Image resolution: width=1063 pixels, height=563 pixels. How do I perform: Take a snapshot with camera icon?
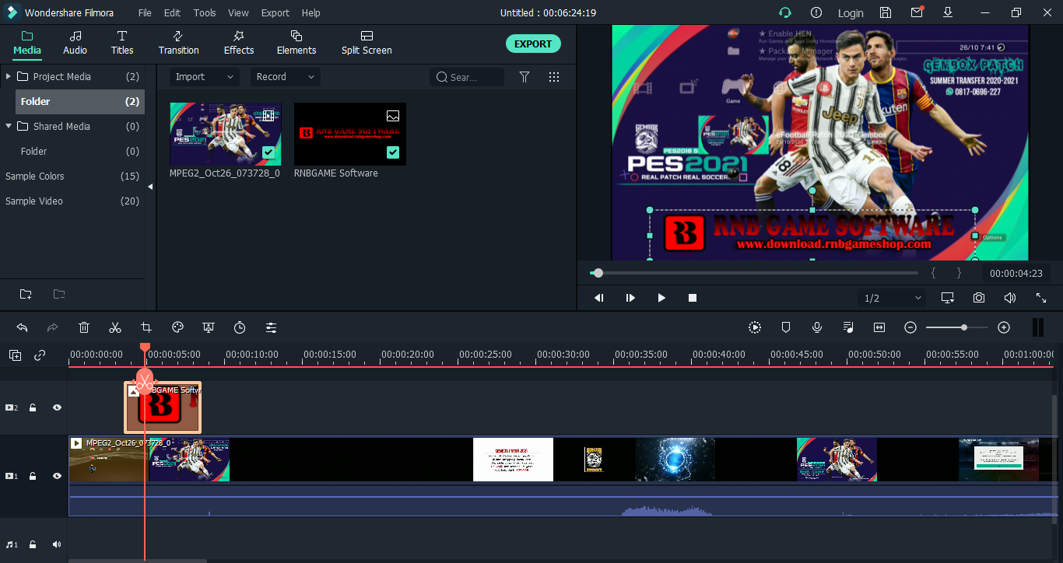click(x=979, y=298)
